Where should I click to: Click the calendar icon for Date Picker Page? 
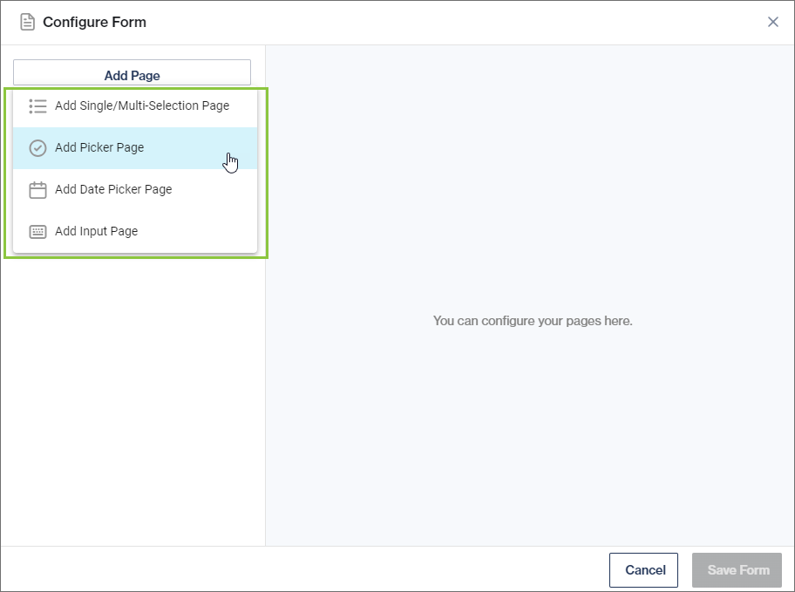[37, 190]
